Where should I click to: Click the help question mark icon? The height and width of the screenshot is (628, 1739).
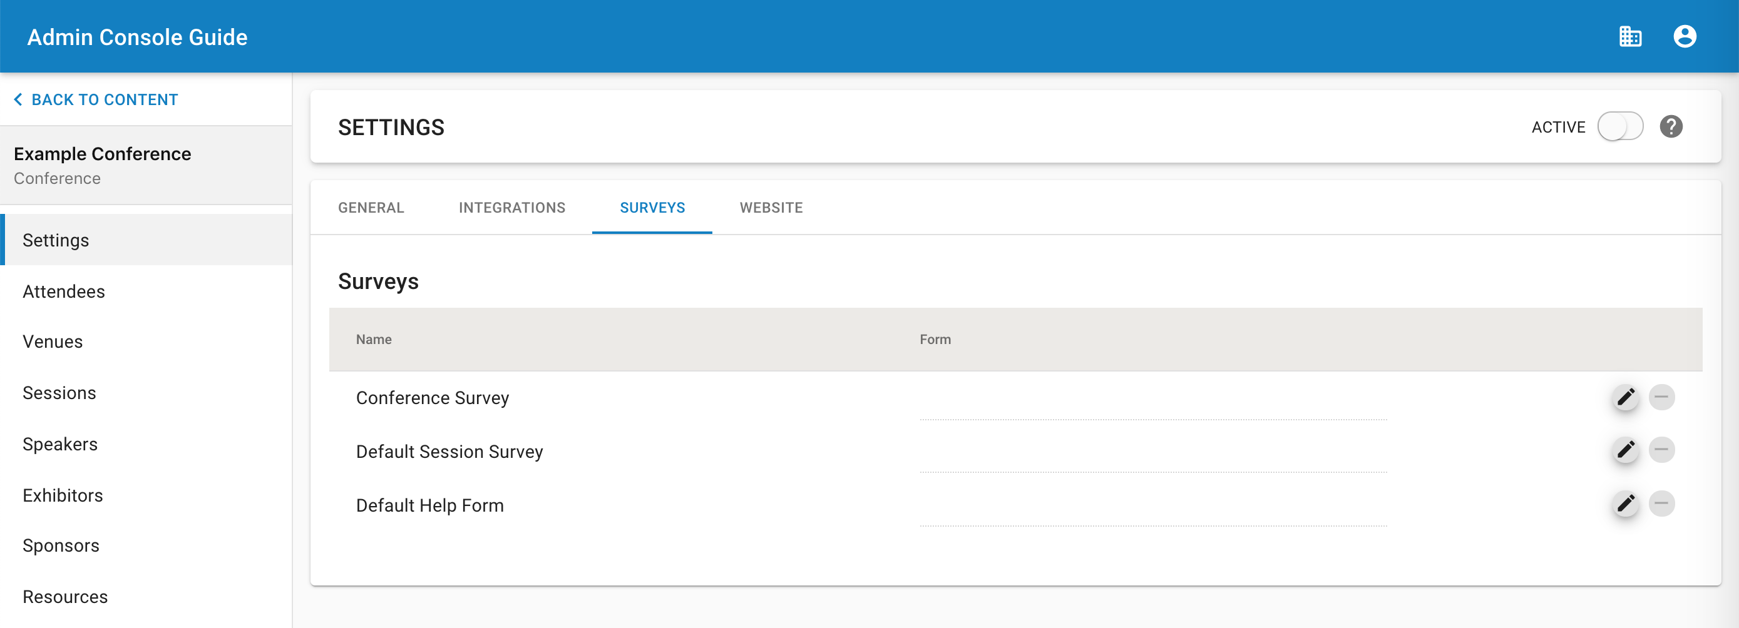(x=1671, y=126)
